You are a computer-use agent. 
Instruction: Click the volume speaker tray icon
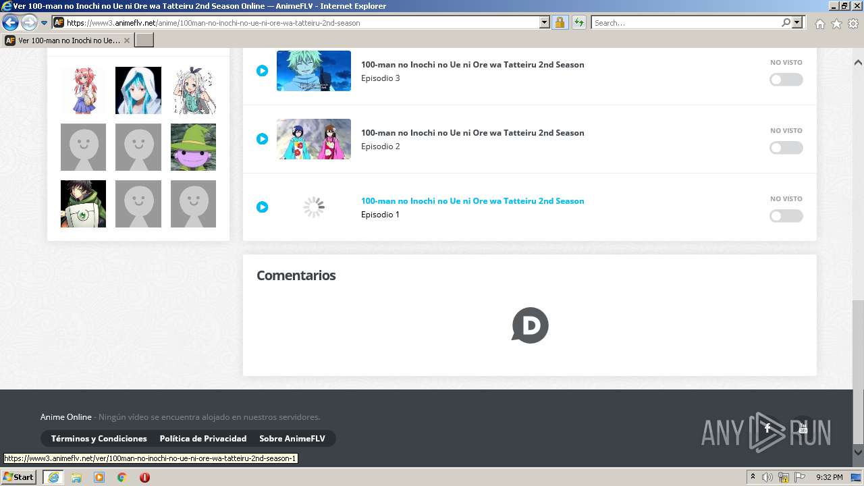pos(767,477)
